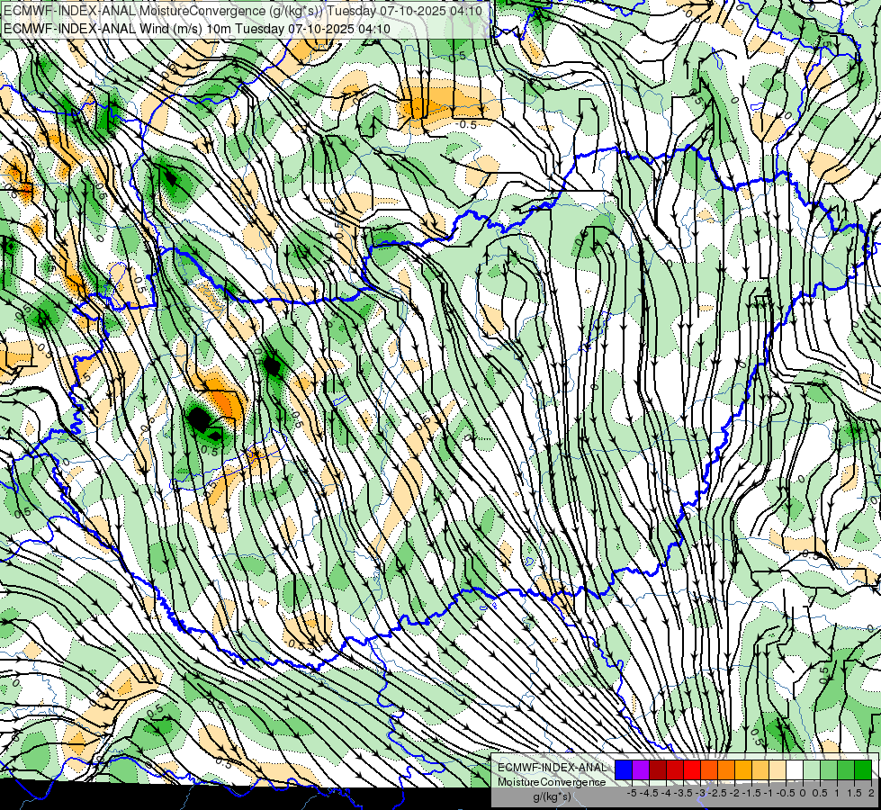The width and height of the screenshot is (881, 810).
Task: Click "MoistureConvergence" legend label
Action: click(552, 782)
